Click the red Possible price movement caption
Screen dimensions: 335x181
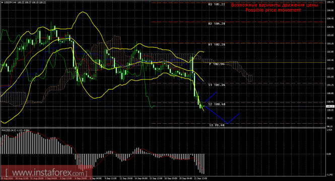click(273, 10)
